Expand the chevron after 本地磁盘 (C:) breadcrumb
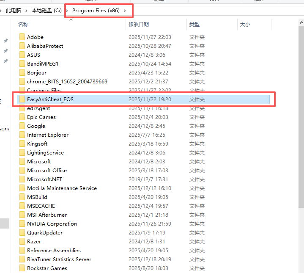Screen dimensions: 304x273 coord(68,10)
